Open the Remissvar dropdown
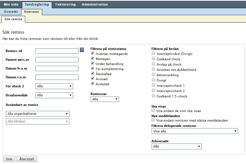The image size is (246, 164). (105, 99)
